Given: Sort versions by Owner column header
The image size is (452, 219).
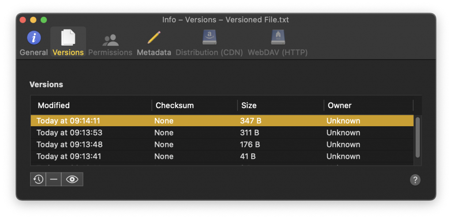Looking at the screenshot, I should pyautogui.click(x=339, y=106).
